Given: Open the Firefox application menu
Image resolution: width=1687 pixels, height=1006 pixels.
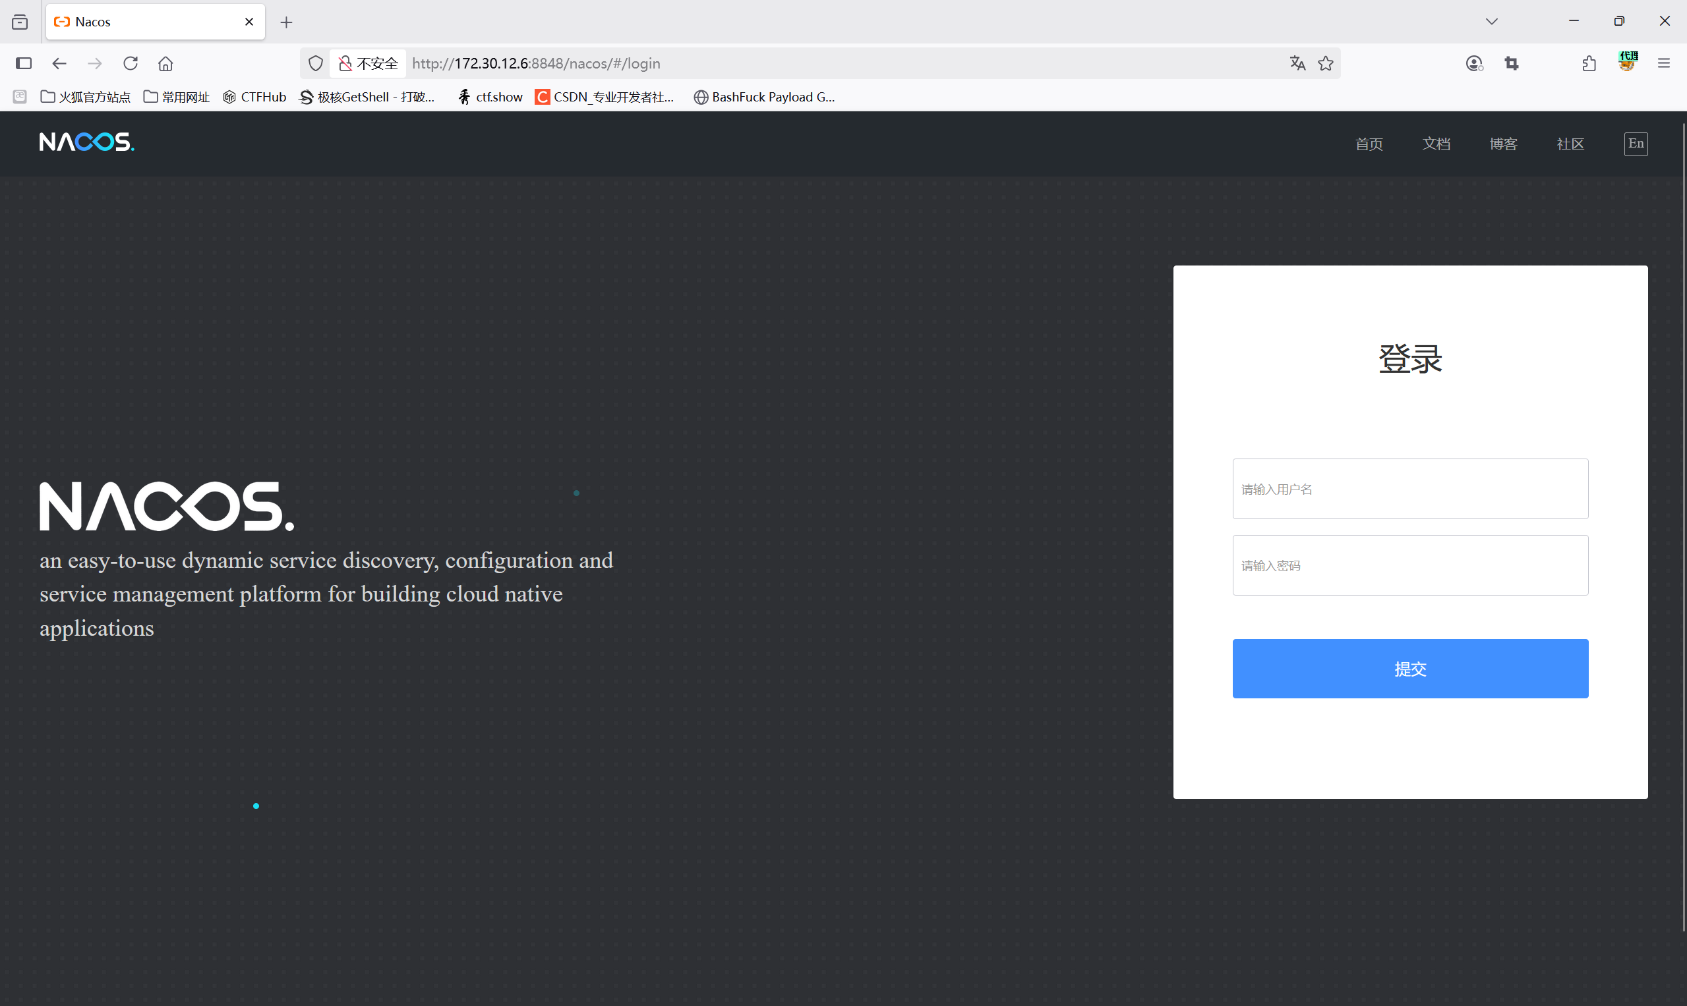Looking at the screenshot, I should 1663,64.
